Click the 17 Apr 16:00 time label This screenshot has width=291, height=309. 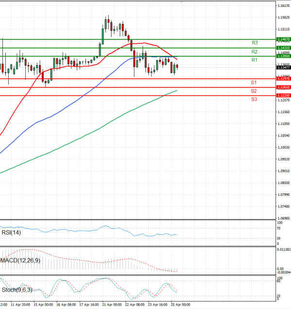[x=89, y=305]
